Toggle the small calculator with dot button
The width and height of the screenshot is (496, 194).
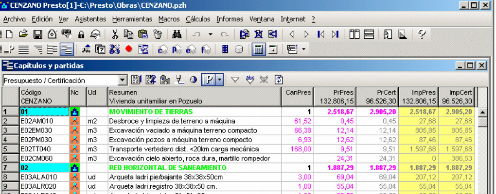tap(273, 49)
